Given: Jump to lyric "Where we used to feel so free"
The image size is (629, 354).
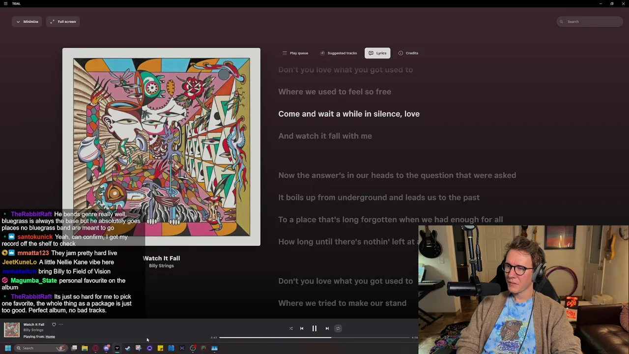Looking at the screenshot, I should (335, 92).
